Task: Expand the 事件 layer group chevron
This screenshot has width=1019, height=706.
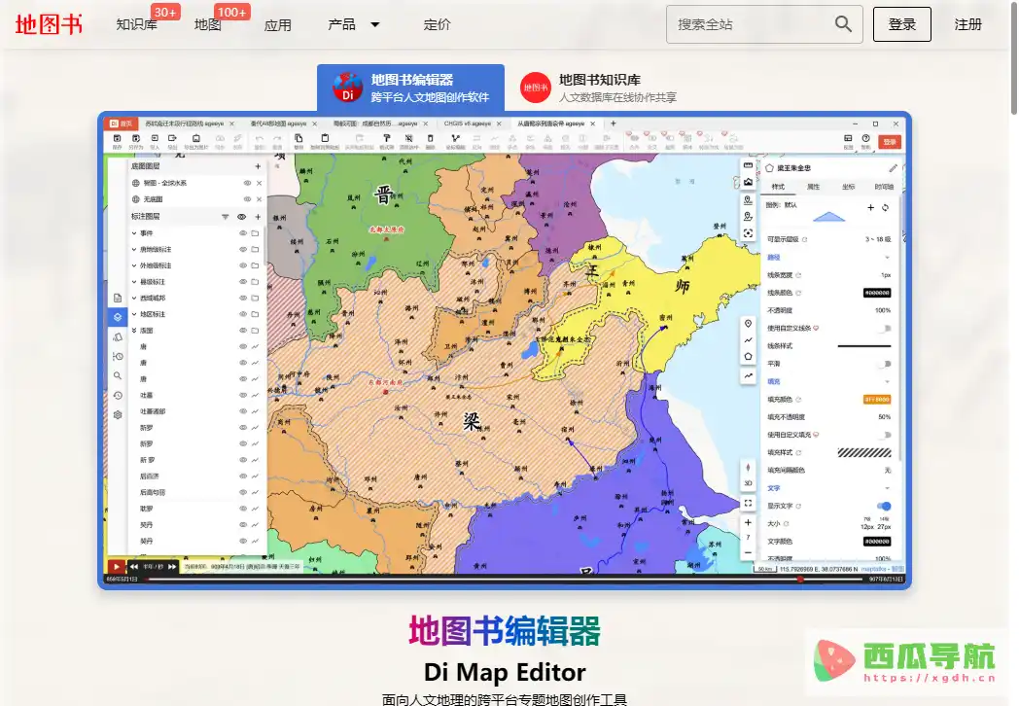Action: click(134, 232)
